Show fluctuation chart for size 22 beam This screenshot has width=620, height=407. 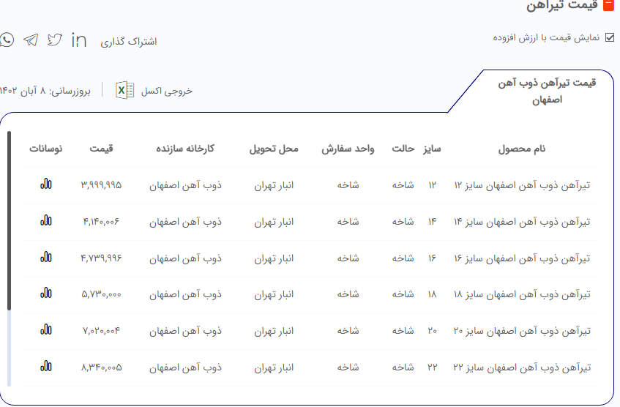[x=46, y=366]
